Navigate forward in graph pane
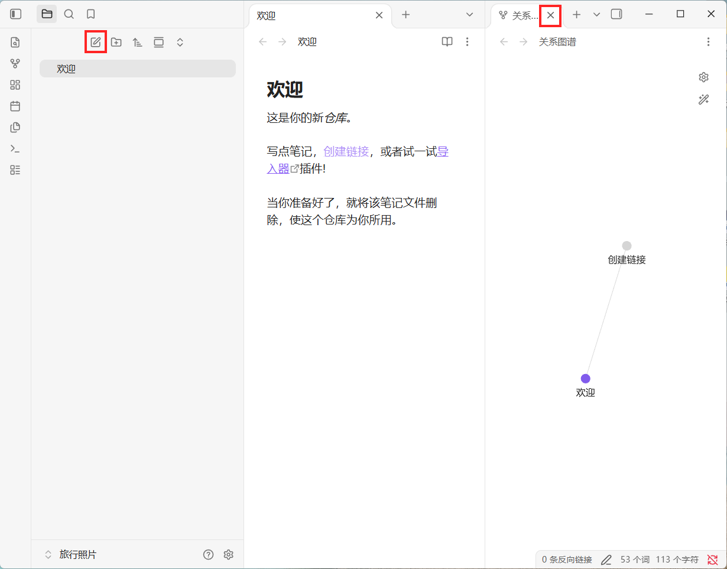Image resolution: width=727 pixels, height=569 pixels. coord(523,42)
